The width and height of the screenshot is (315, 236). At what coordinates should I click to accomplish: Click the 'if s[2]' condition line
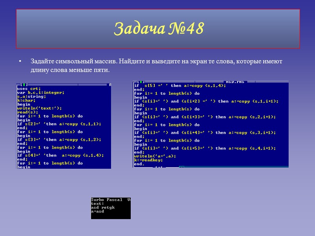coord(59,124)
